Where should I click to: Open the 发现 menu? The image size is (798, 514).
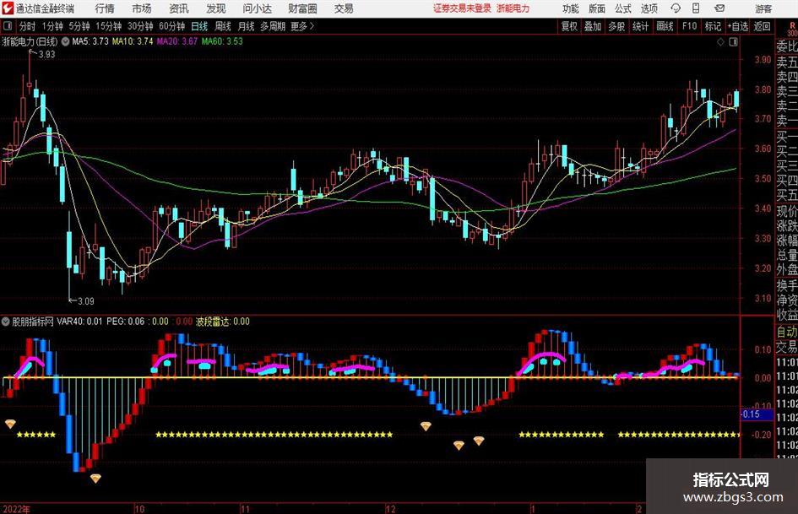pyautogui.click(x=216, y=8)
